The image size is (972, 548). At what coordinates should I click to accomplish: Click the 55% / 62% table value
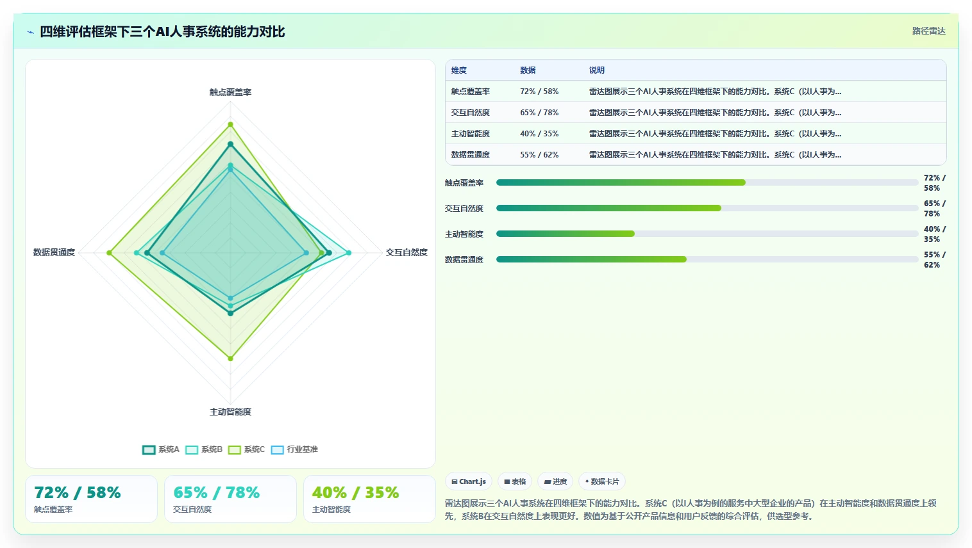(x=539, y=155)
